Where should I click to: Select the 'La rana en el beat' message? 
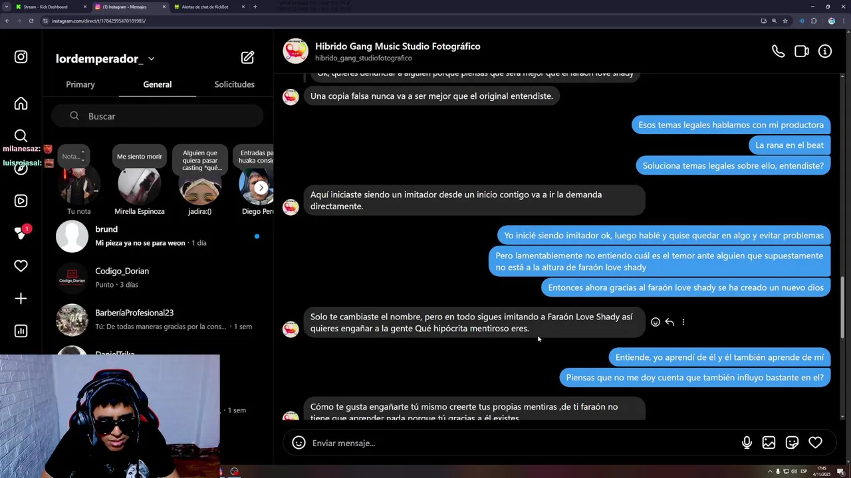tap(789, 145)
